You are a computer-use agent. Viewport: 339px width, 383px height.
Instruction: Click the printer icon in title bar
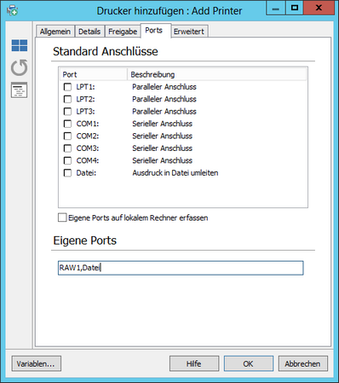click(12, 10)
